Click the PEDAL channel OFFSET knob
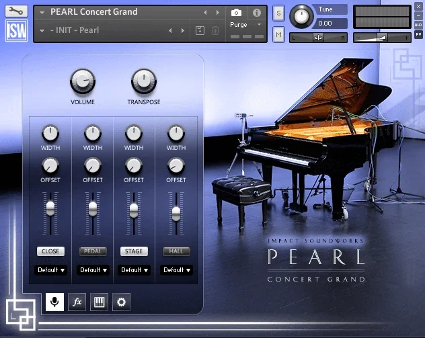This screenshot has width=425, height=338. coord(93,165)
